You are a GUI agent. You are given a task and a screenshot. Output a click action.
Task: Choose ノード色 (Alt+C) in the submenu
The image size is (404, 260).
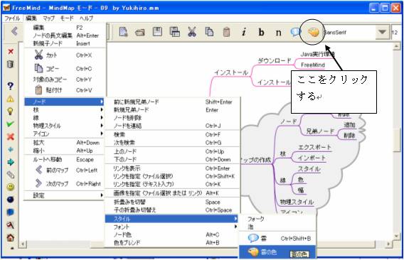pos(172,234)
